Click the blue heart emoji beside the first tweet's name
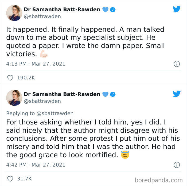This screenshot has height=186, width=187. [x=106, y=10]
